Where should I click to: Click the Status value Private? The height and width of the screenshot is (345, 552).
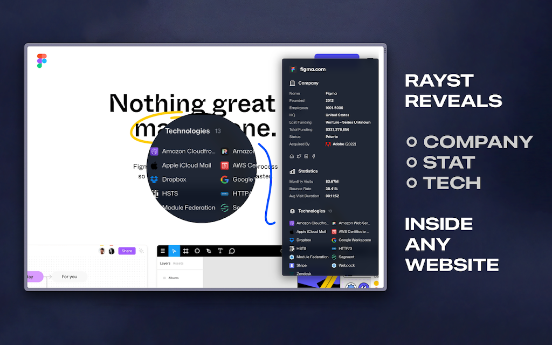pyautogui.click(x=332, y=137)
